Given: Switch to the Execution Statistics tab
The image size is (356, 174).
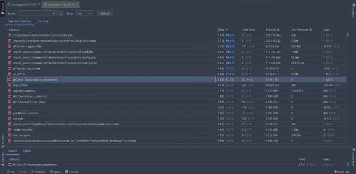Looking at the screenshot, I should tap(20, 21).
